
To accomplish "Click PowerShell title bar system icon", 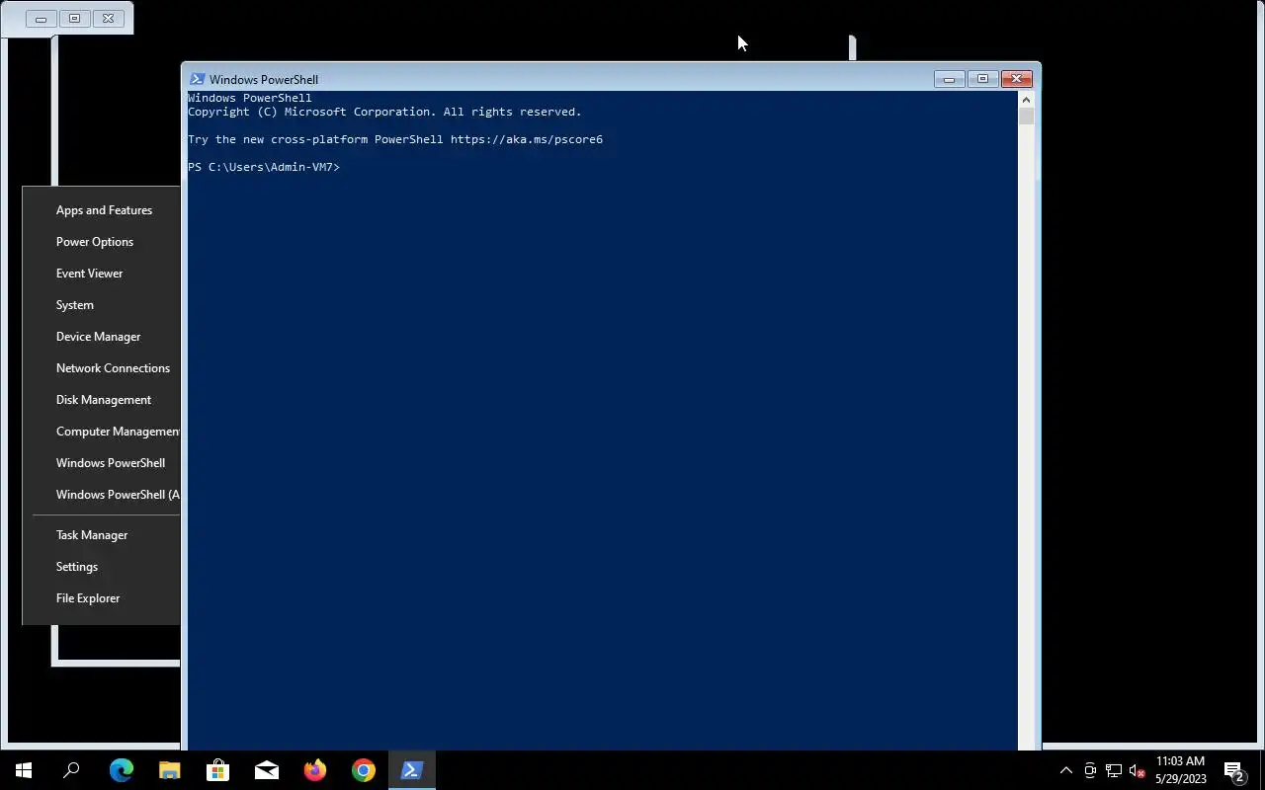I will click(x=197, y=79).
